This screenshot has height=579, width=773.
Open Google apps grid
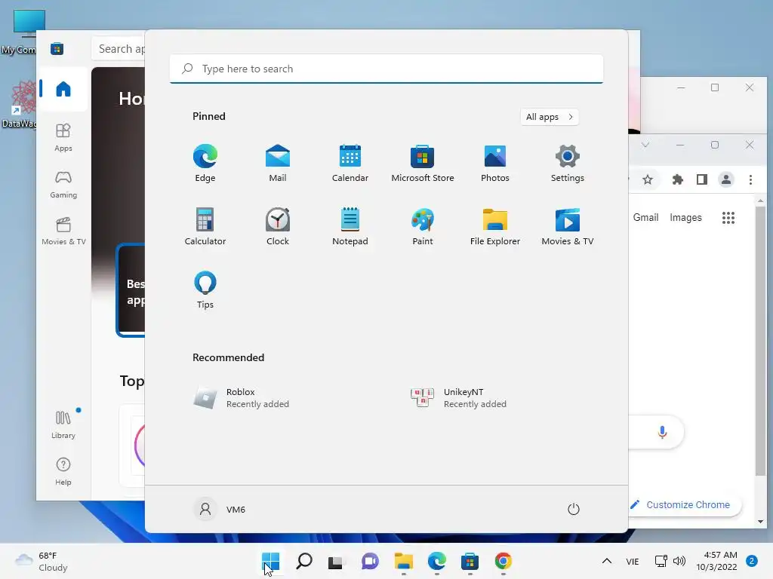tap(728, 218)
